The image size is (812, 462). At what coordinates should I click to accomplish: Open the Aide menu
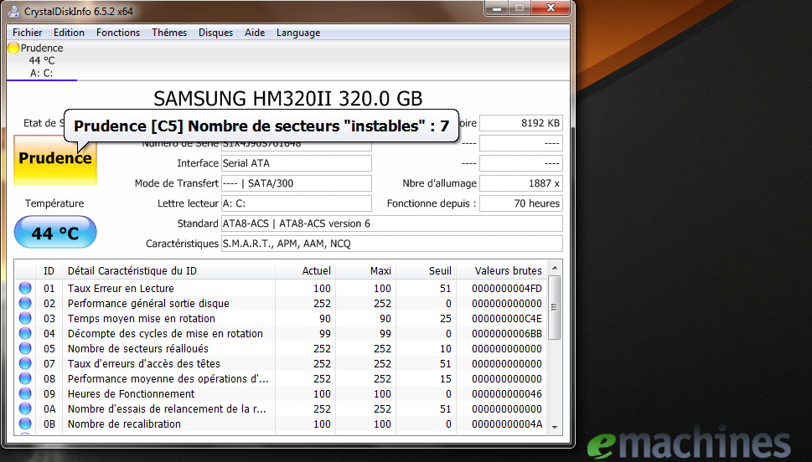(255, 33)
